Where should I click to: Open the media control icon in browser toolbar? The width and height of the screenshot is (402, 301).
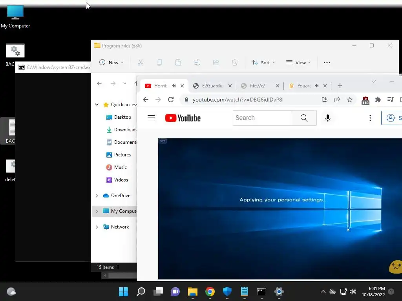point(391,100)
